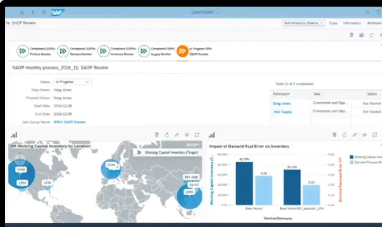
Task: Click chart type icon on map panel
Action: (x=14, y=135)
